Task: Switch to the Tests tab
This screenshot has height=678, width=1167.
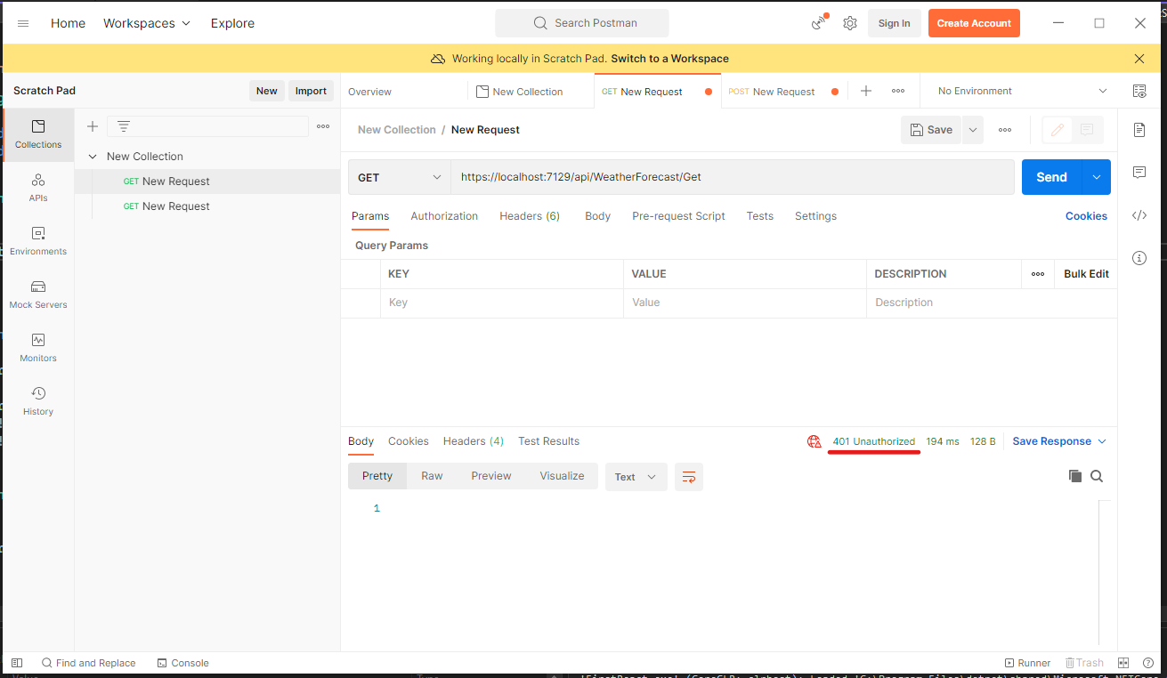Action: 760,216
